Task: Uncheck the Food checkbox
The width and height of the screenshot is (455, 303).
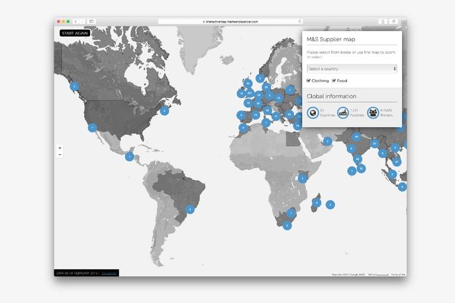Action: click(x=334, y=81)
